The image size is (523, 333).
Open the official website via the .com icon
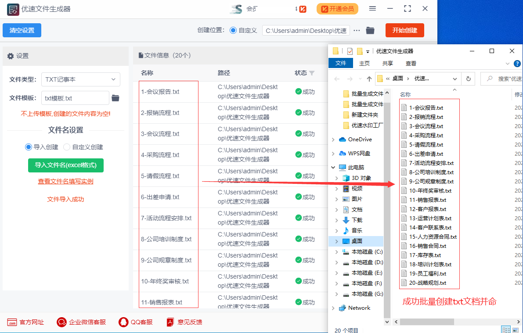point(12,322)
